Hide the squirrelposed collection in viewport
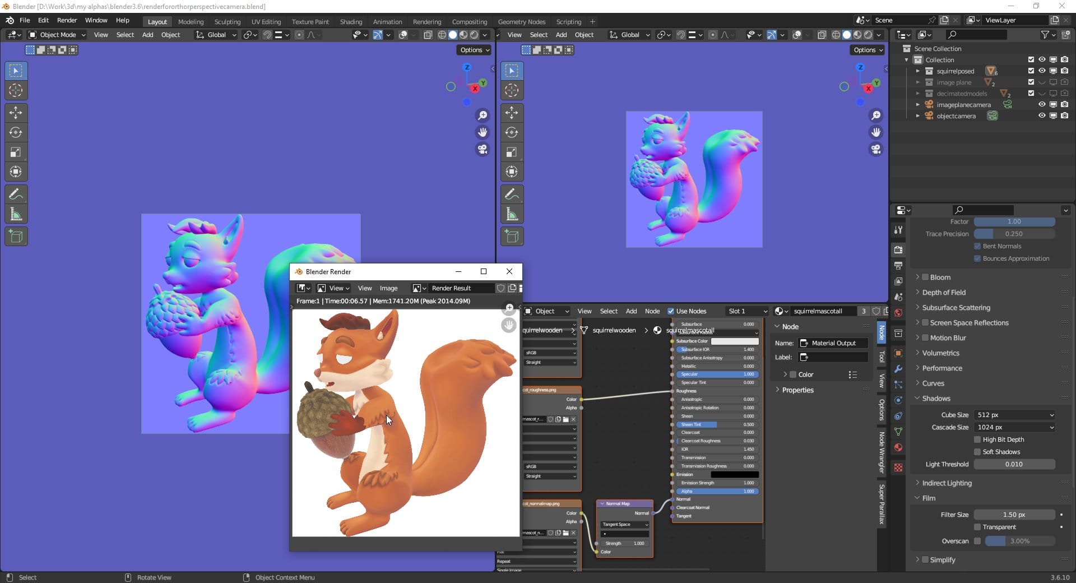Image resolution: width=1076 pixels, height=583 pixels. click(x=1042, y=71)
